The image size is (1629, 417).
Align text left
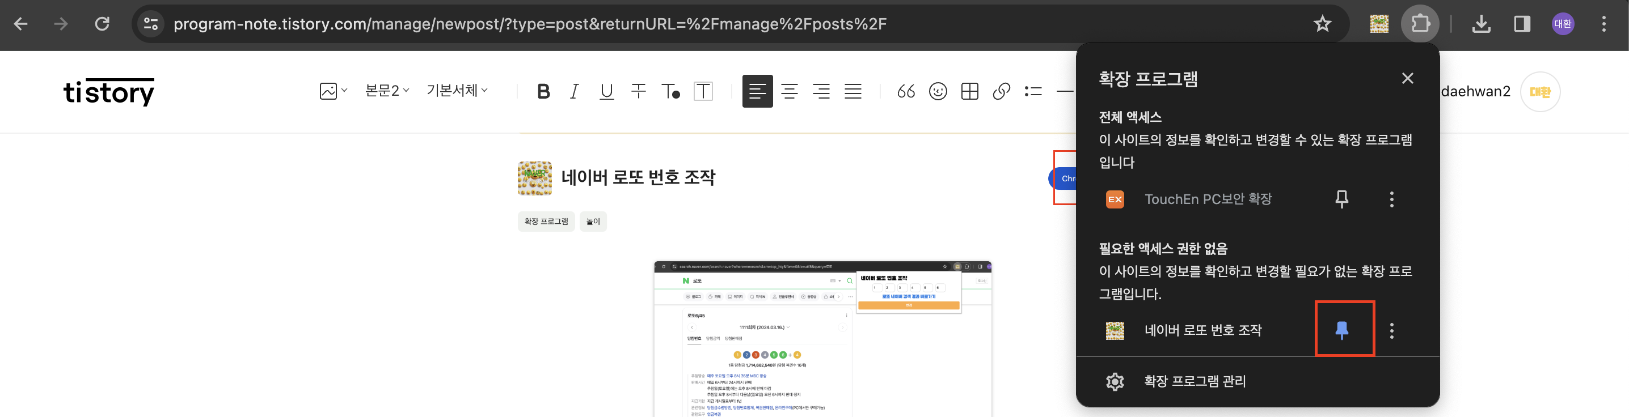click(758, 92)
